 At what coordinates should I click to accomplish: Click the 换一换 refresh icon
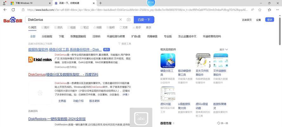pos(219,123)
